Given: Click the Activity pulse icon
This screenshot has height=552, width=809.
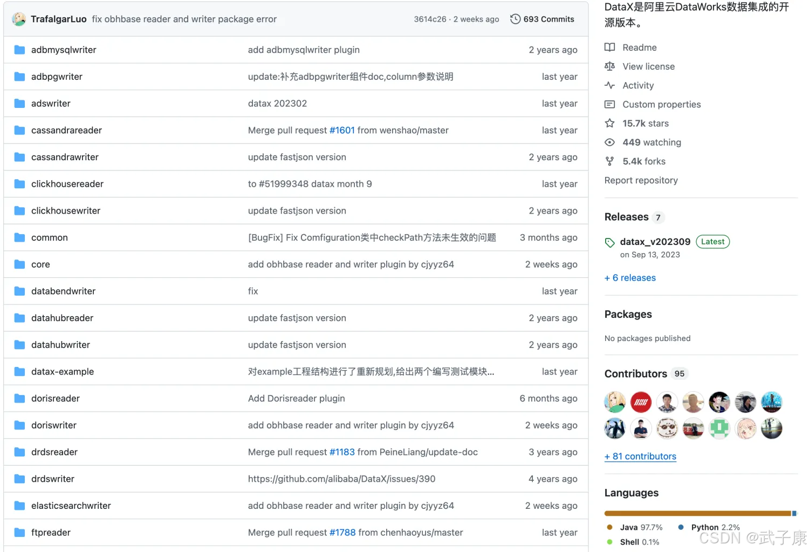Looking at the screenshot, I should pyautogui.click(x=609, y=85).
